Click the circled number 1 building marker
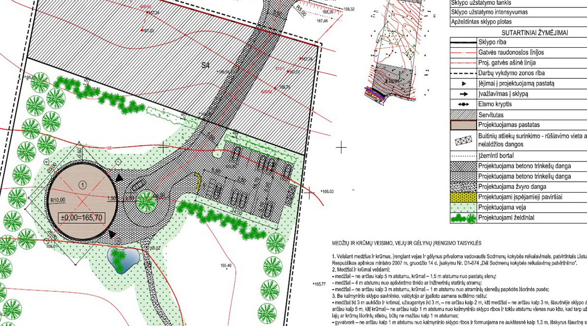Image resolution: width=587 pixels, height=326 pixels. [x=82, y=185]
